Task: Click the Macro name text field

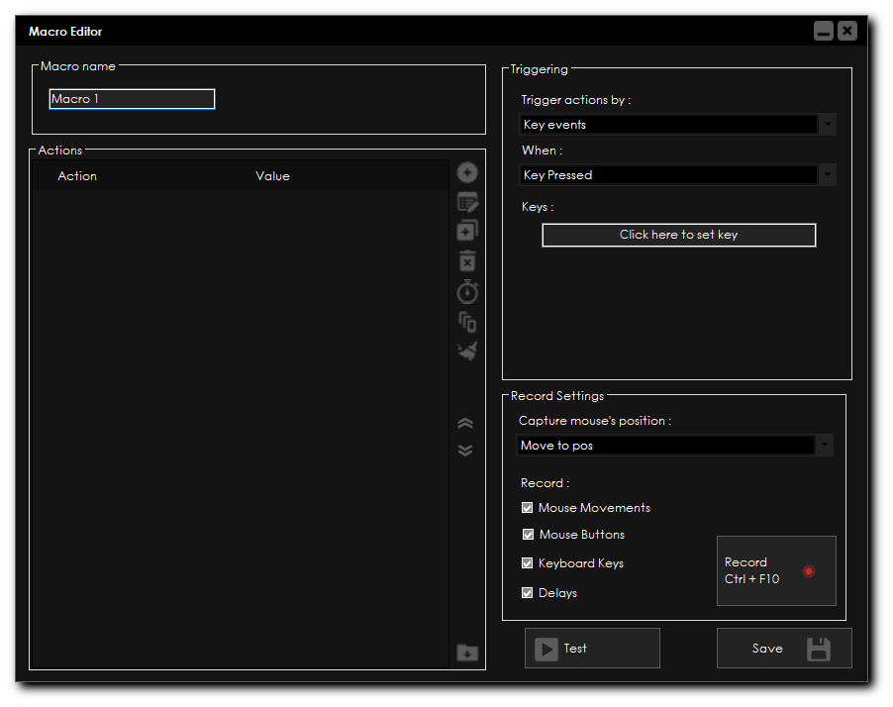Action: click(x=132, y=99)
